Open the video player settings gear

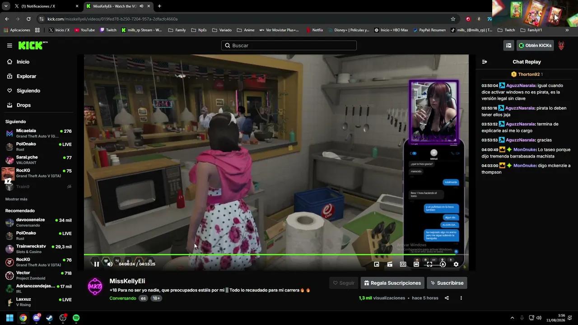[x=456, y=264]
